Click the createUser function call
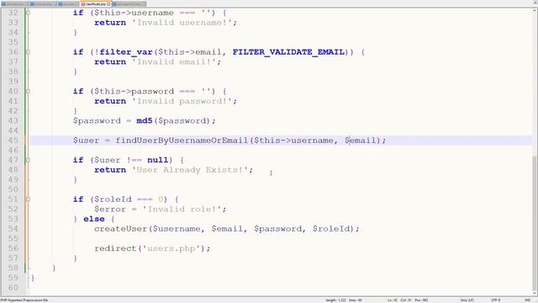This screenshot has width=538, height=303. click(121, 229)
